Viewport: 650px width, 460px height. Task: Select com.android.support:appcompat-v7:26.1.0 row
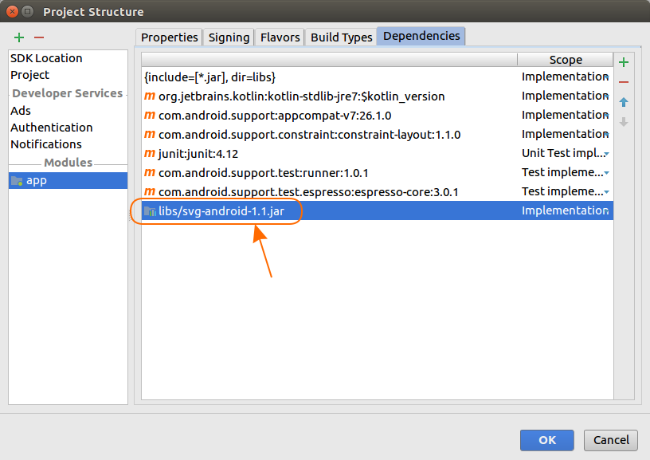pyautogui.click(x=378, y=115)
